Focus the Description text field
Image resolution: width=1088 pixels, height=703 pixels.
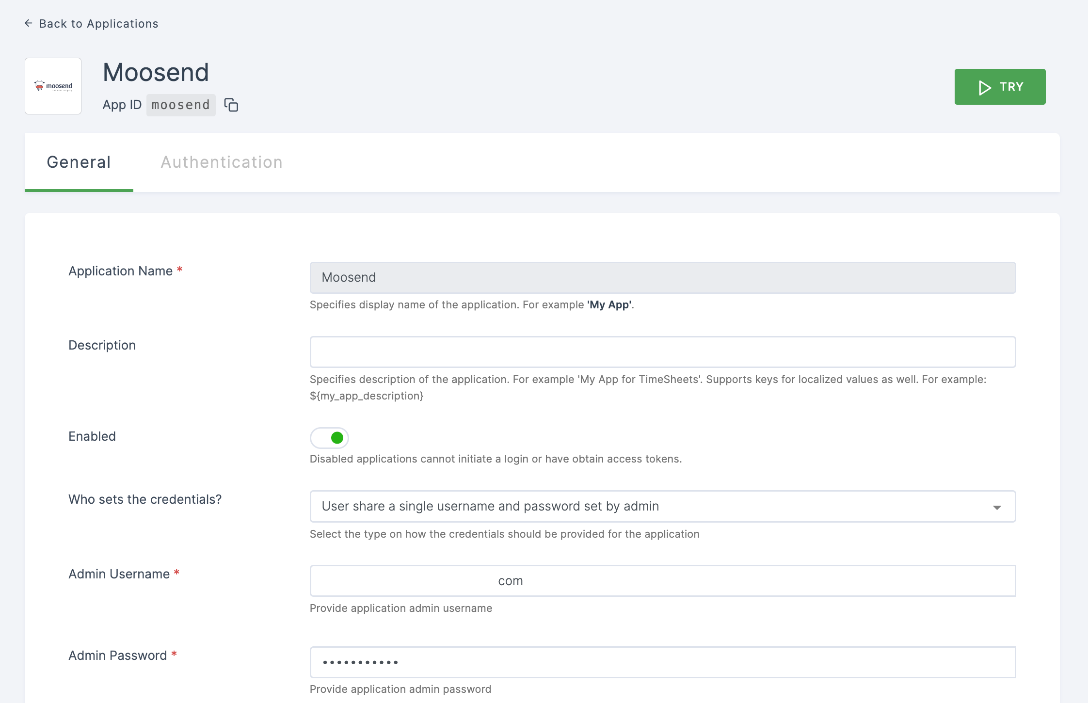point(662,352)
